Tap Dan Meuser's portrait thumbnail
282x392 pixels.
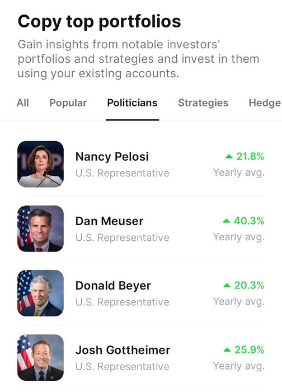tap(40, 228)
